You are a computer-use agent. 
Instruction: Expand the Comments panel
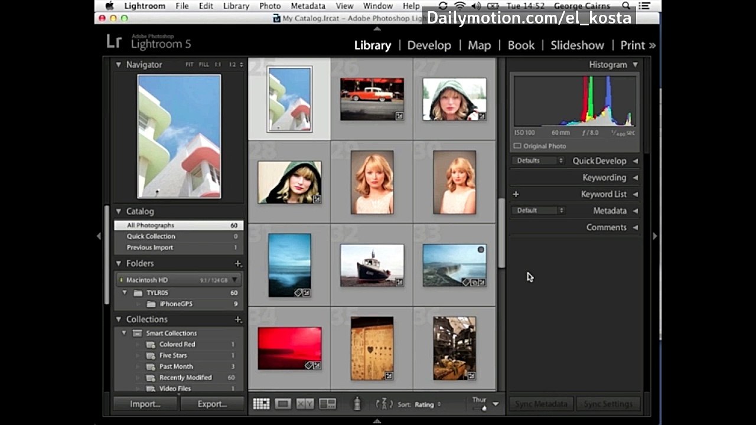pyautogui.click(x=636, y=227)
